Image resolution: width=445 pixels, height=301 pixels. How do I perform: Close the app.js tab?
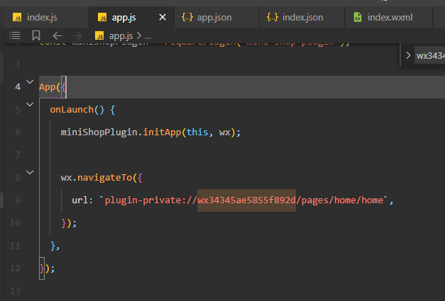(163, 17)
